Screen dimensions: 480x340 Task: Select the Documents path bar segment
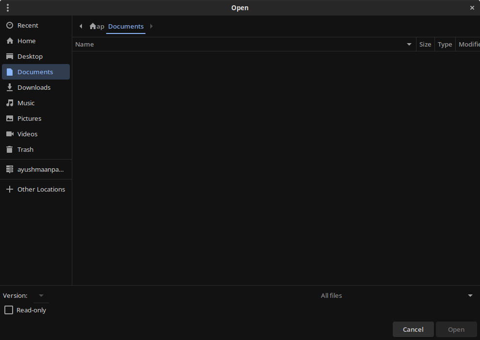click(x=126, y=26)
